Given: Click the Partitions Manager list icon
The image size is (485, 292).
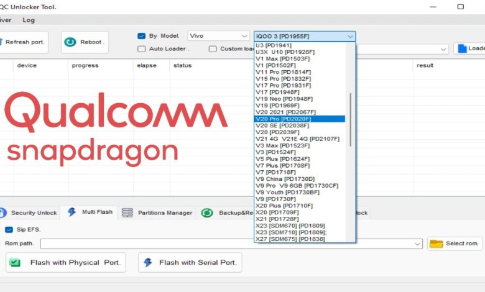Looking at the screenshot, I should pos(127,212).
